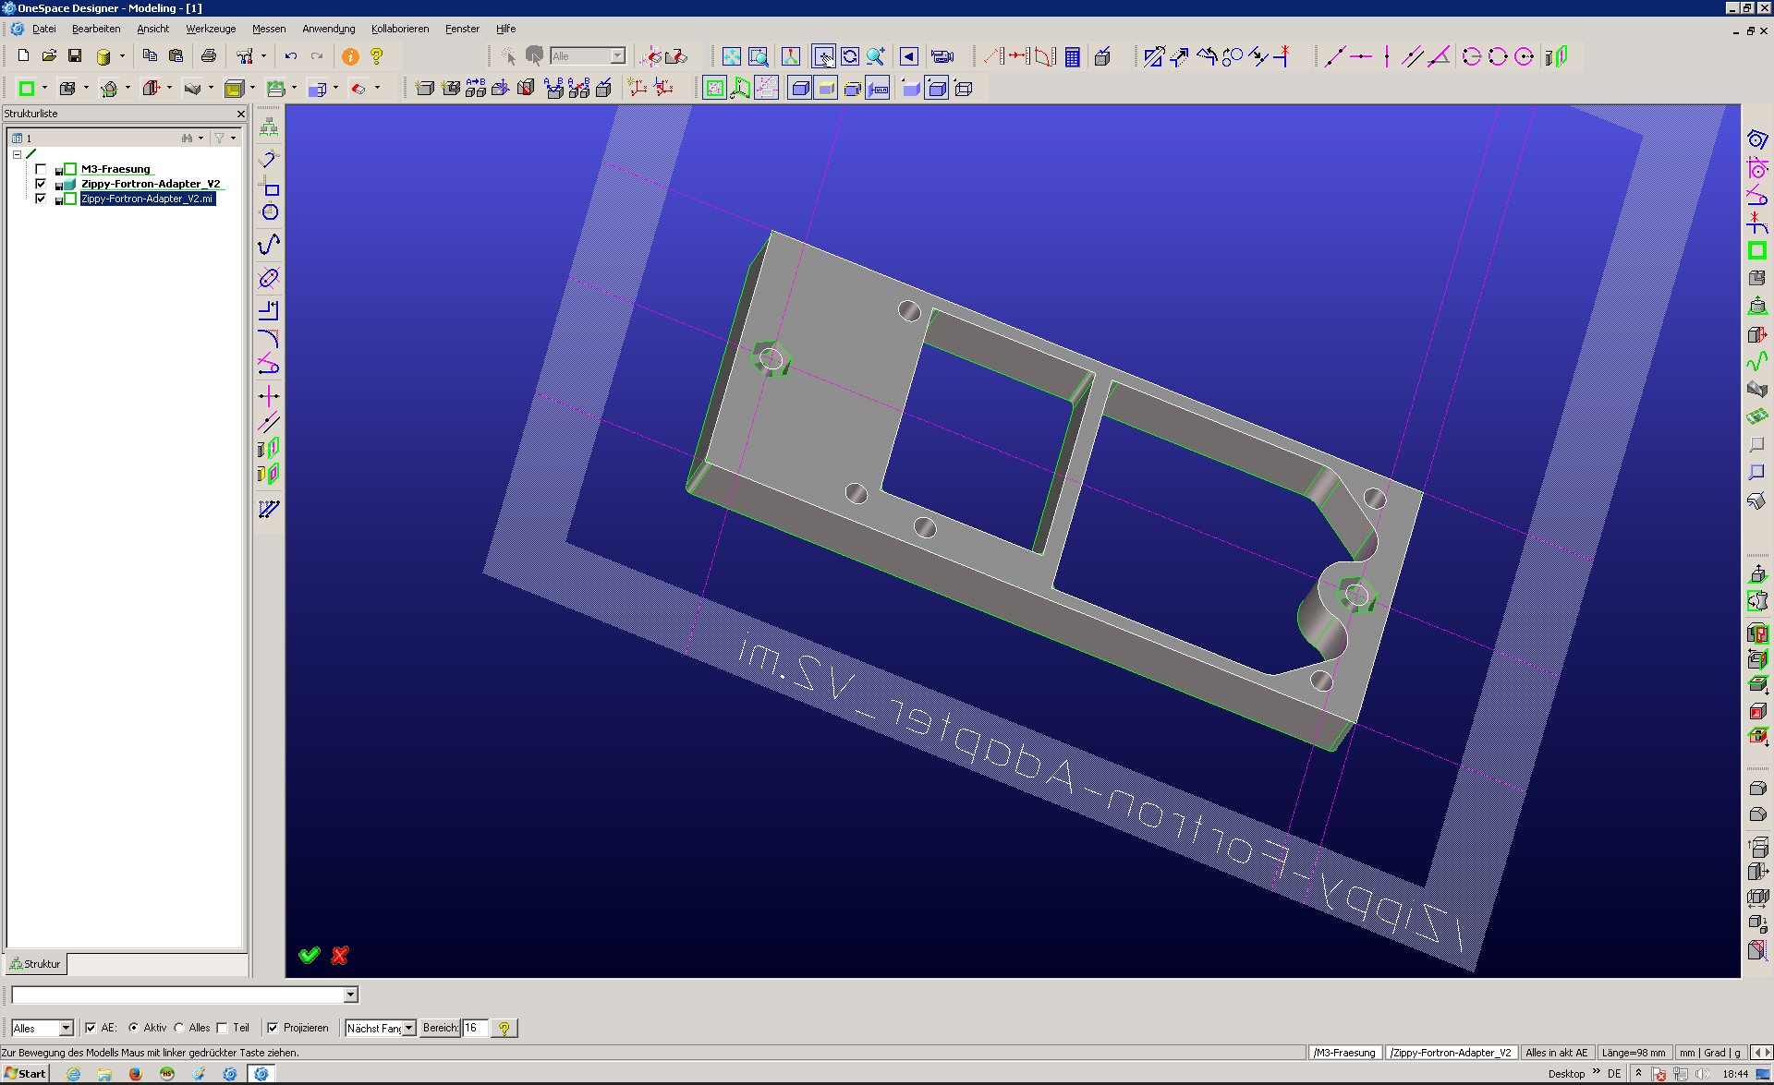
Task: Open the Alles filter dropdown
Action: [66, 1028]
